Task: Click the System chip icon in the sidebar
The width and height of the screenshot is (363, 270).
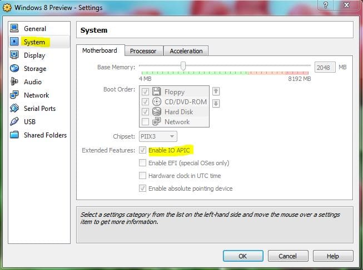Action: [x=14, y=42]
